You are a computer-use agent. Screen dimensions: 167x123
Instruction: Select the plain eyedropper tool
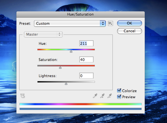coord(95,96)
